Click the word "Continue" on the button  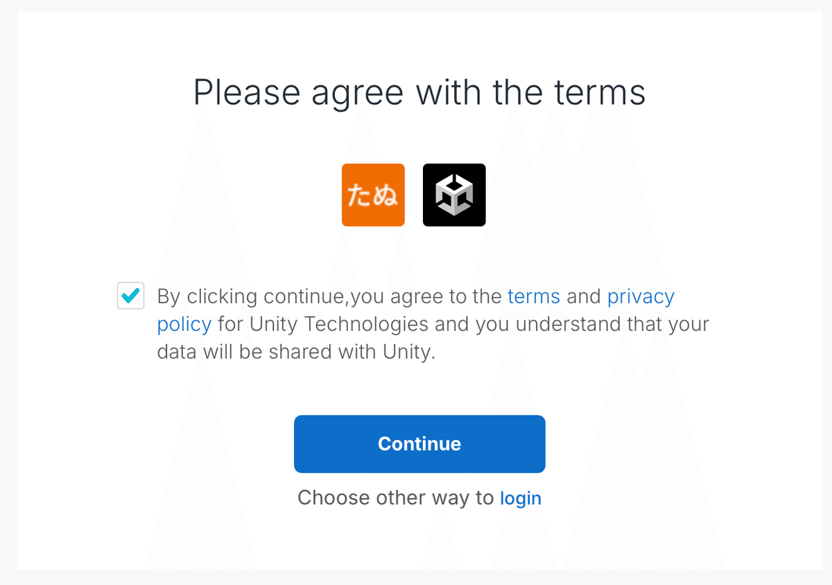point(419,444)
